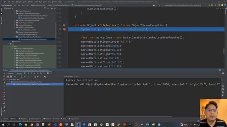Click sort alphabetically icon in test toolbar
This screenshot has height=127, width=227.
point(15,77)
